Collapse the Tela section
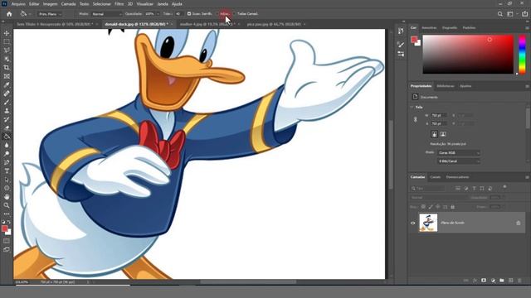 point(412,107)
